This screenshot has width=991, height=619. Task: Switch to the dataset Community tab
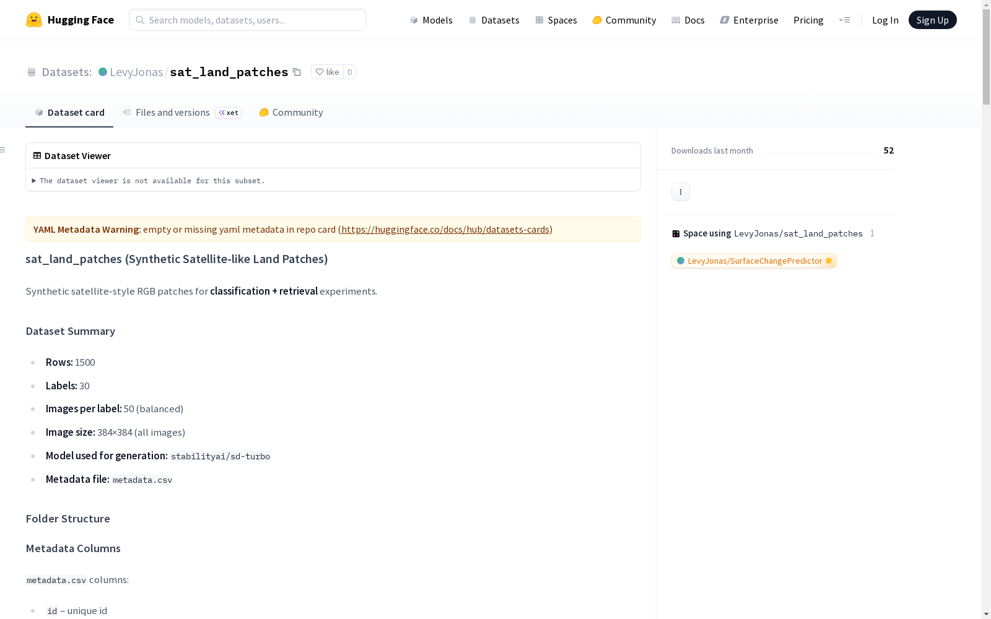pyautogui.click(x=290, y=112)
